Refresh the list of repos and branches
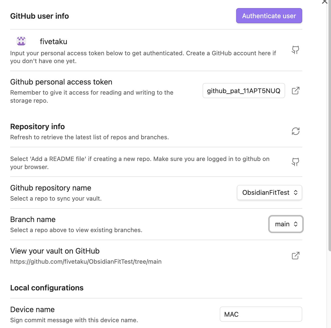 tap(295, 131)
